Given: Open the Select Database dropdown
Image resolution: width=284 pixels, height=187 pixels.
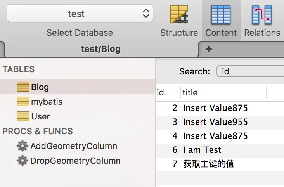Looking at the screenshot, I should 80,14.
